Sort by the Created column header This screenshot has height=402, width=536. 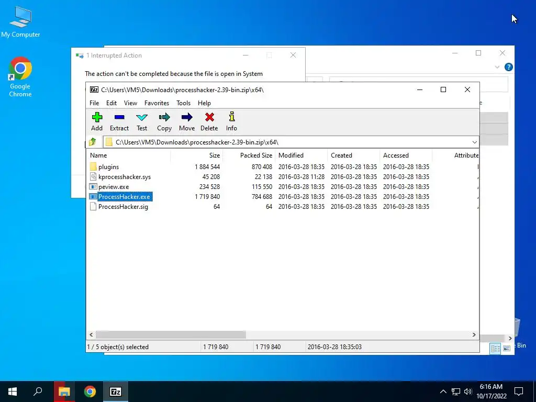(353, 155)
